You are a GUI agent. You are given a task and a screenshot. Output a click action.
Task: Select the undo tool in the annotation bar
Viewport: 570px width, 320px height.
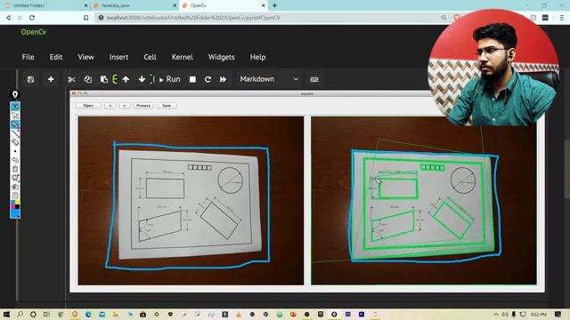15,160
